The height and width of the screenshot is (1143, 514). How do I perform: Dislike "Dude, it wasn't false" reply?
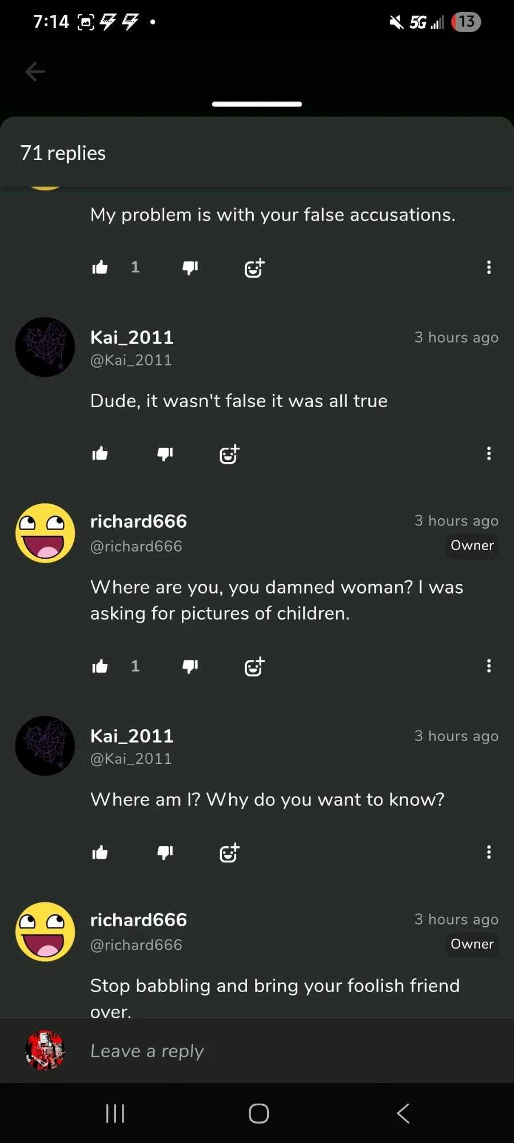(x=165, y=454)
